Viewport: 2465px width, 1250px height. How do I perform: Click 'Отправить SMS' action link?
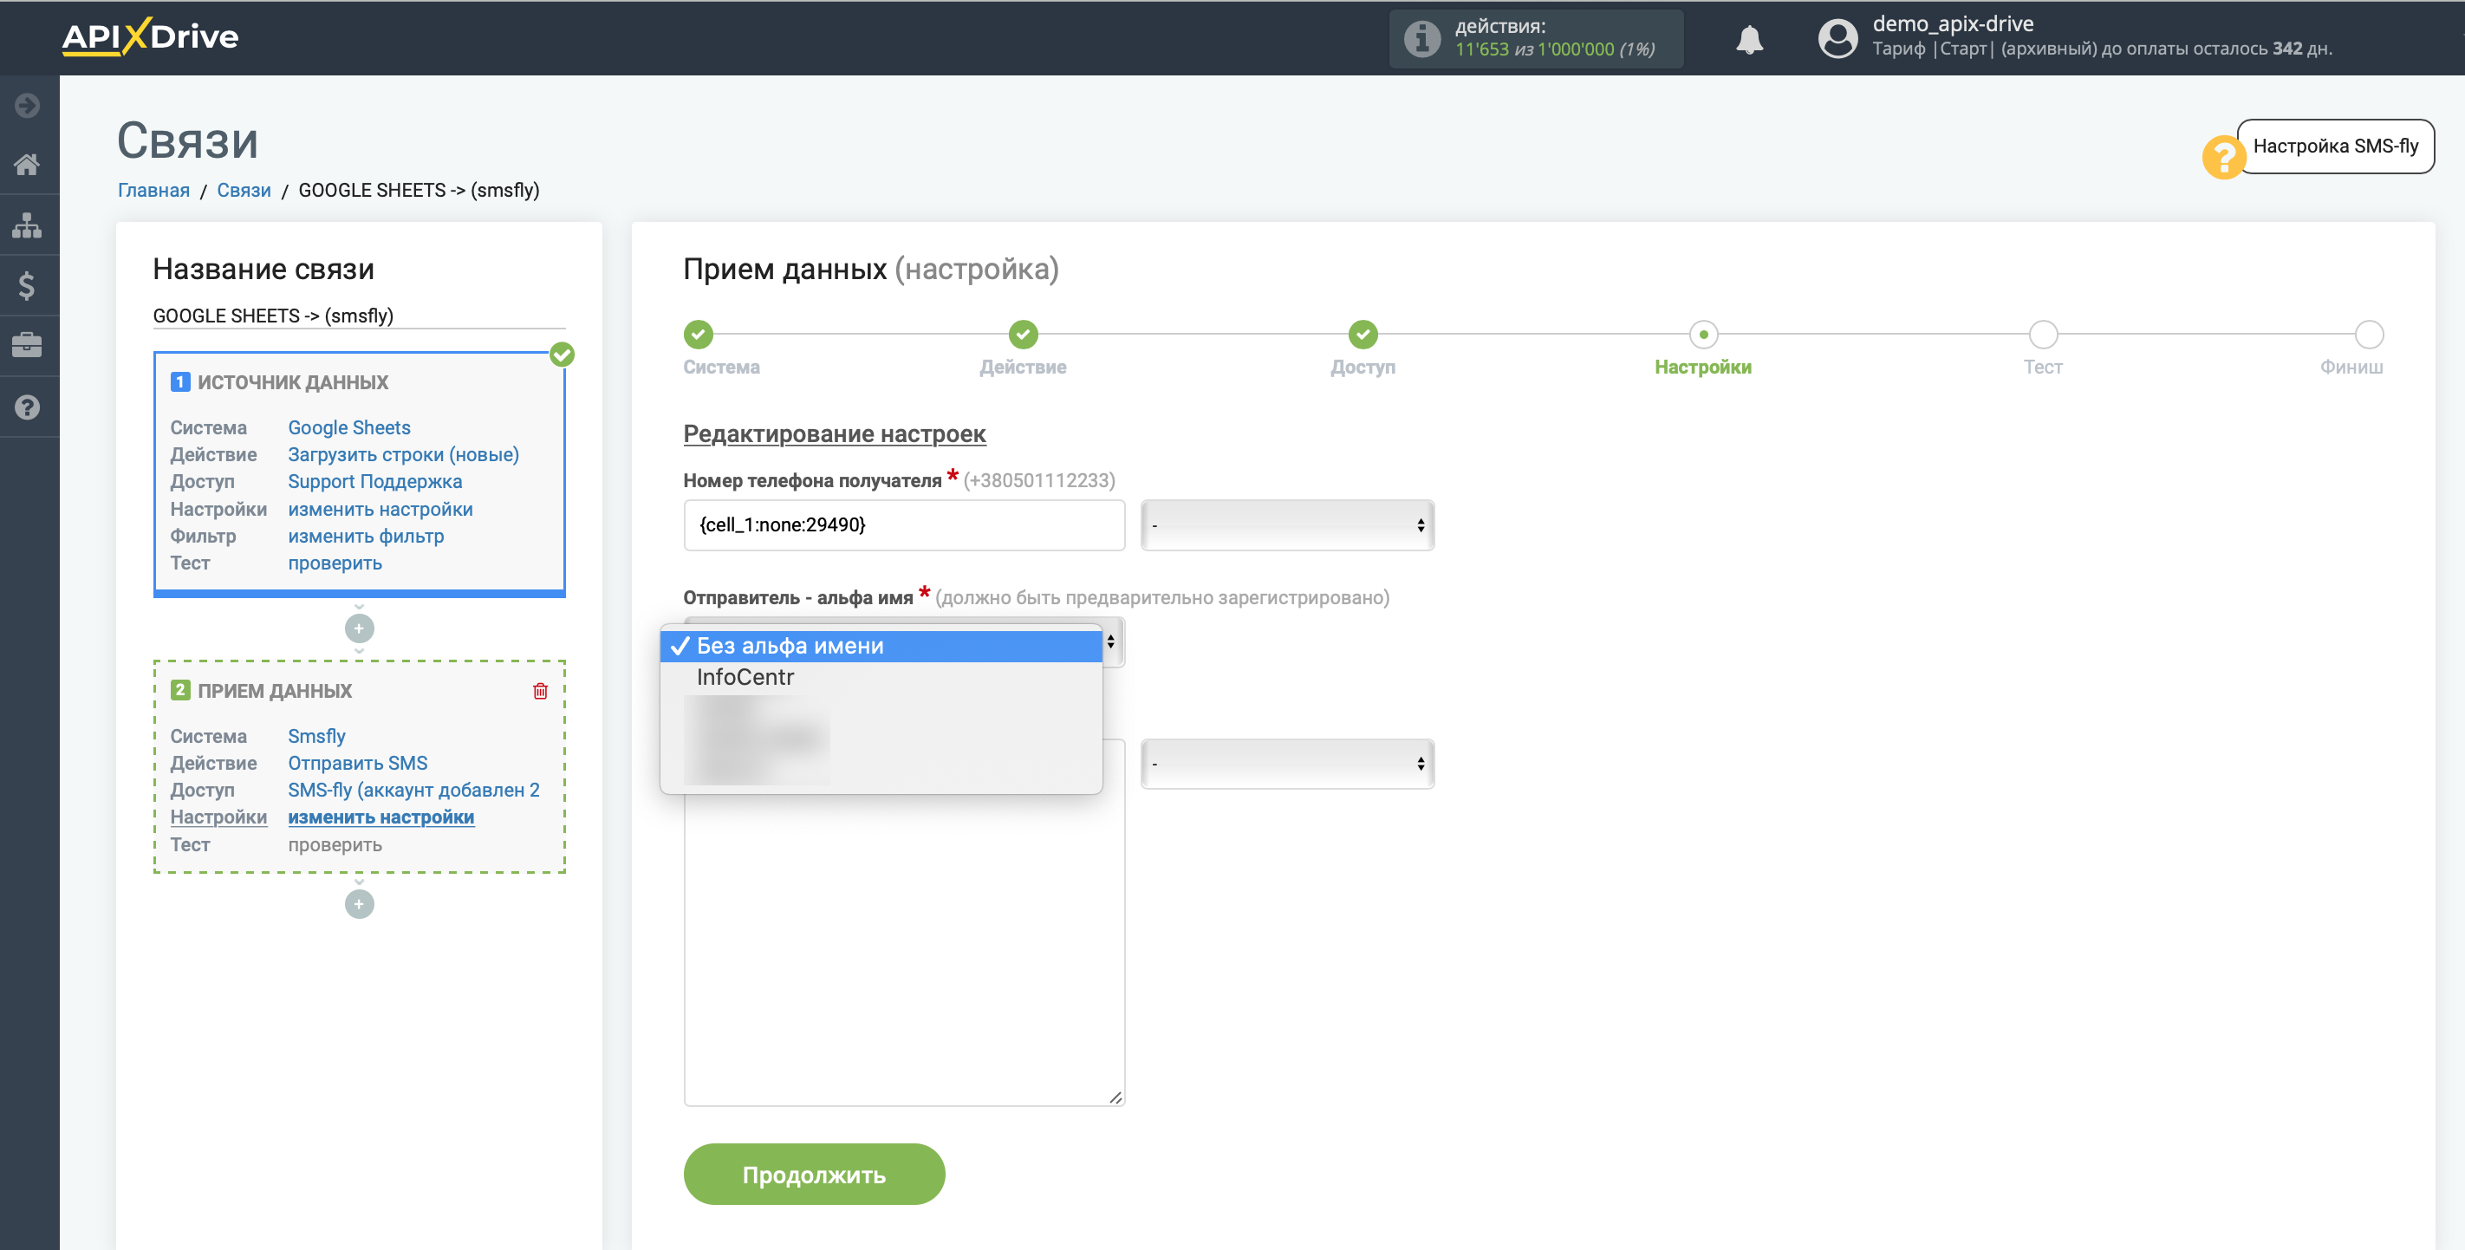pyautogui.click(x=358, y=763)
